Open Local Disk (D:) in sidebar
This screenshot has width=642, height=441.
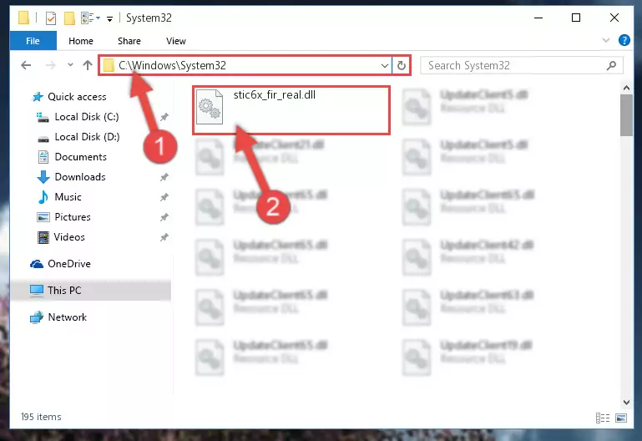point(87,137)
